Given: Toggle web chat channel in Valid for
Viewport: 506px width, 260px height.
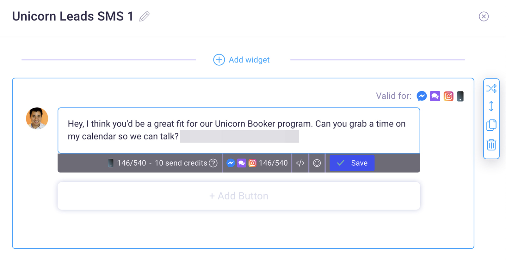Looking at the screenshot, I should click(x=435, y=96).
